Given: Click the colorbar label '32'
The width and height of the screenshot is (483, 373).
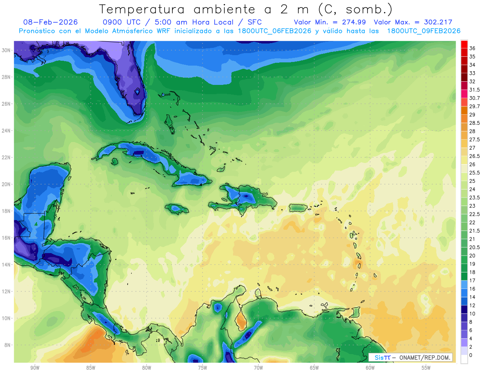Looking at the screenshot, I should (x=473, y=82).
